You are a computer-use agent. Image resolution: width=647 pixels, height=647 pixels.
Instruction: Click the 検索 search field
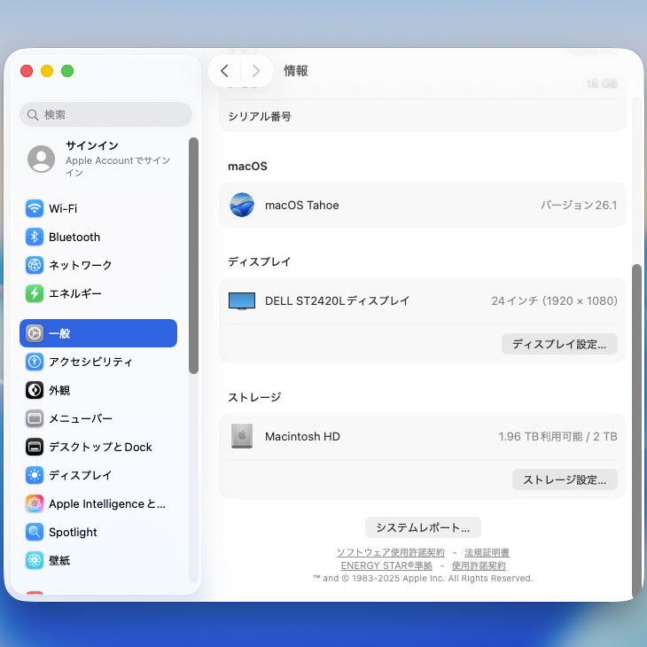106,114
